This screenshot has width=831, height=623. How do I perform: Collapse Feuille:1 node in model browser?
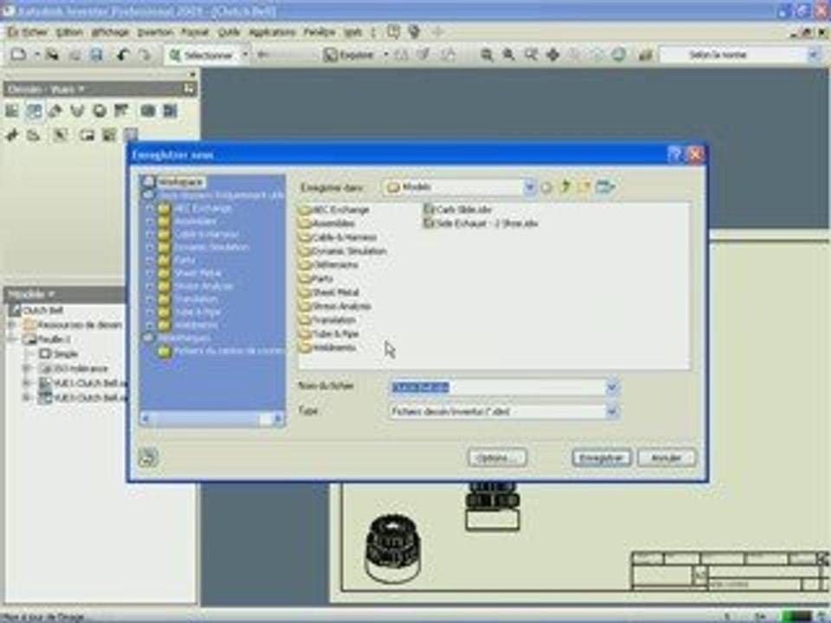(12, 339)
